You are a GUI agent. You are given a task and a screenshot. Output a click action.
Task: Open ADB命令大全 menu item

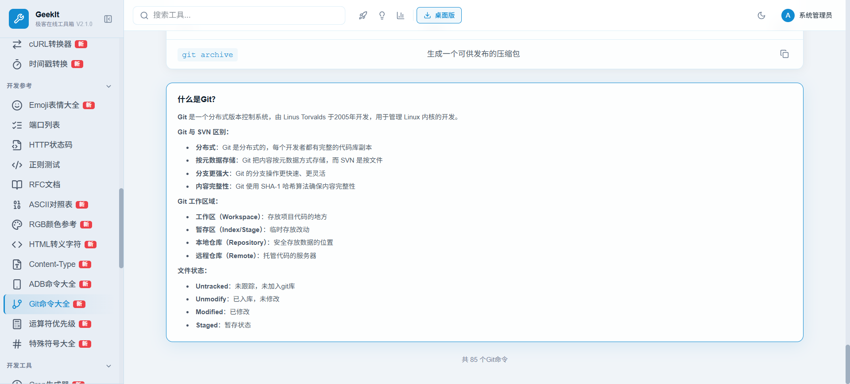pos(59,284)
